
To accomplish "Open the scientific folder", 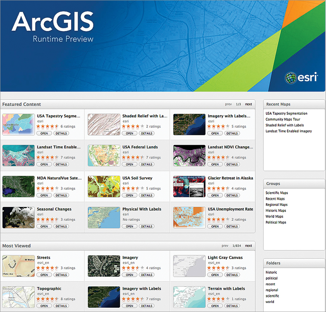I will (x=272, y=296).
